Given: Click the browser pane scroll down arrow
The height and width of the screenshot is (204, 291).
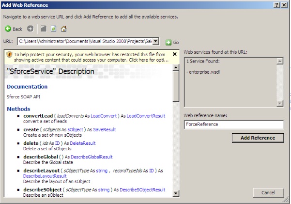Looking at the screenshot, I should 176,194.
